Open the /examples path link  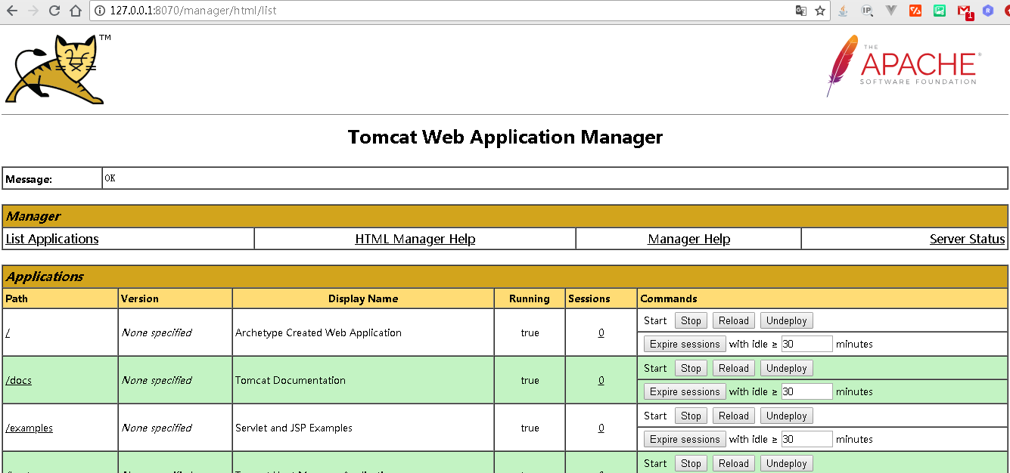[30, 428]
